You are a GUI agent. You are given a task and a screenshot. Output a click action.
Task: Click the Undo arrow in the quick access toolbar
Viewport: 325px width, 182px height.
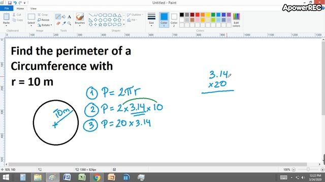15,3
